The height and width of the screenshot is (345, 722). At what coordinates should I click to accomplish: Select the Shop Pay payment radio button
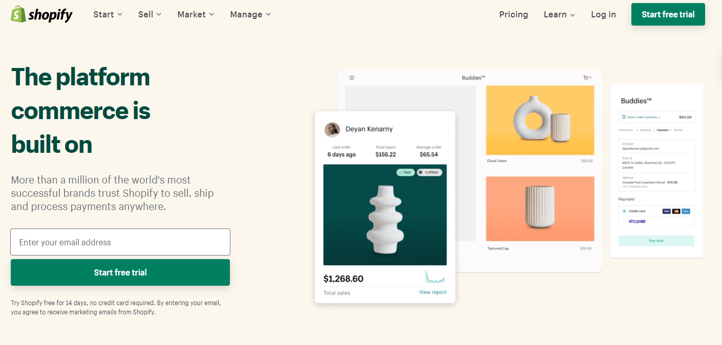point(624,221)
